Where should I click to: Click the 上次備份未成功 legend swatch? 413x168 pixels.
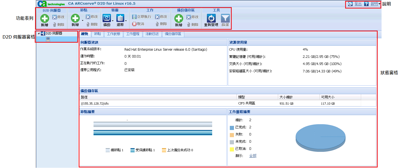pyautogui.click(x=164, y=150)
